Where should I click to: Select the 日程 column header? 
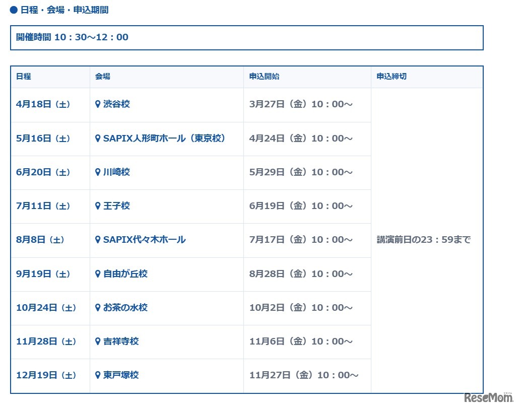click(x=23, y=76)
